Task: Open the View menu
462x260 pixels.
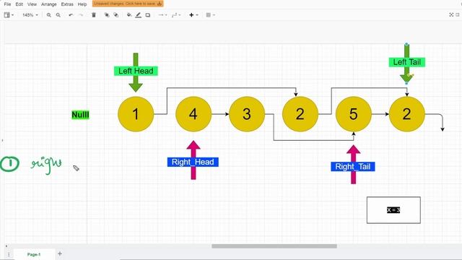Action: [32, 4]
